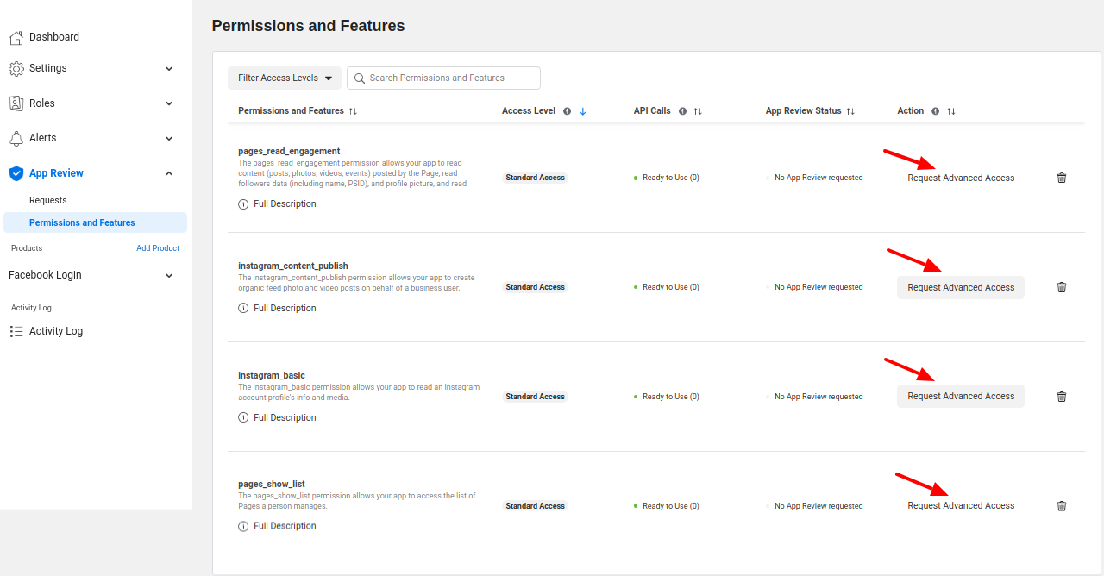
Task: Go to the Dashboard in the sidebar
Action: point(53,37)
